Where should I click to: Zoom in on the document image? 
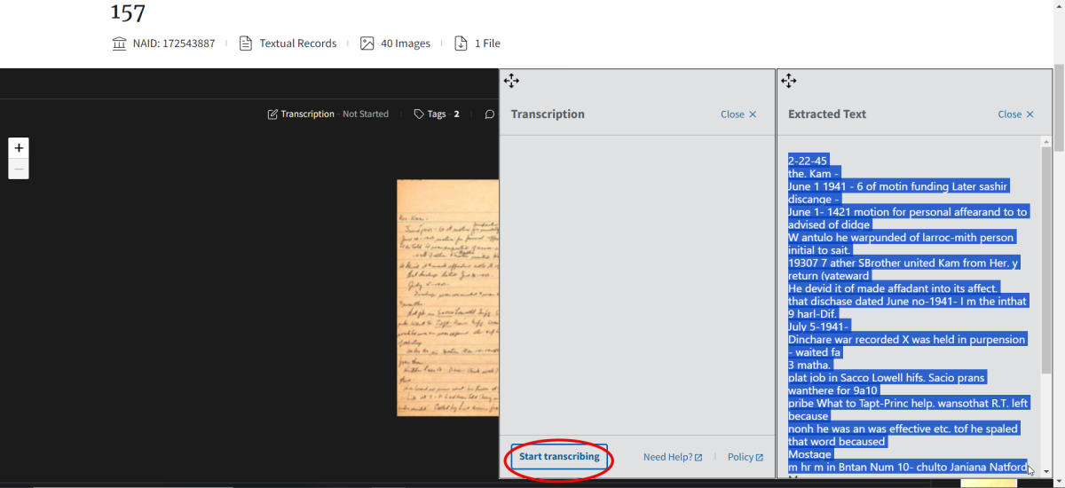(x=19, y=148)
